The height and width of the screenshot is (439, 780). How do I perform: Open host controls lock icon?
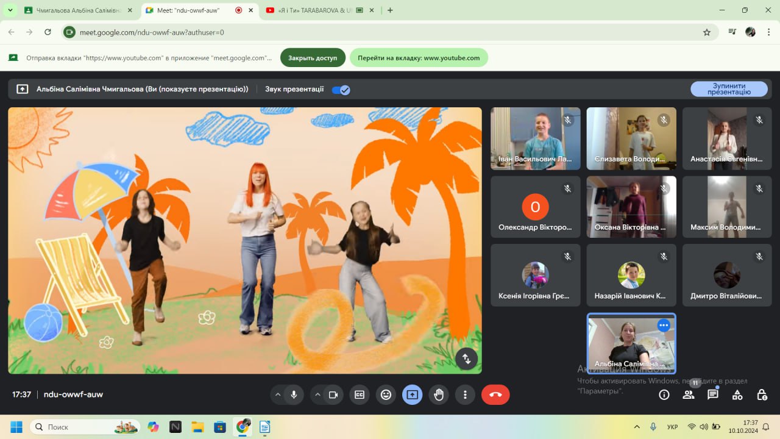click(x=762, y=395)
